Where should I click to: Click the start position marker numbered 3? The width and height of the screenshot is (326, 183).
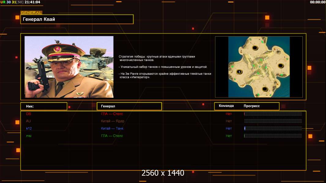coord(239,72)
